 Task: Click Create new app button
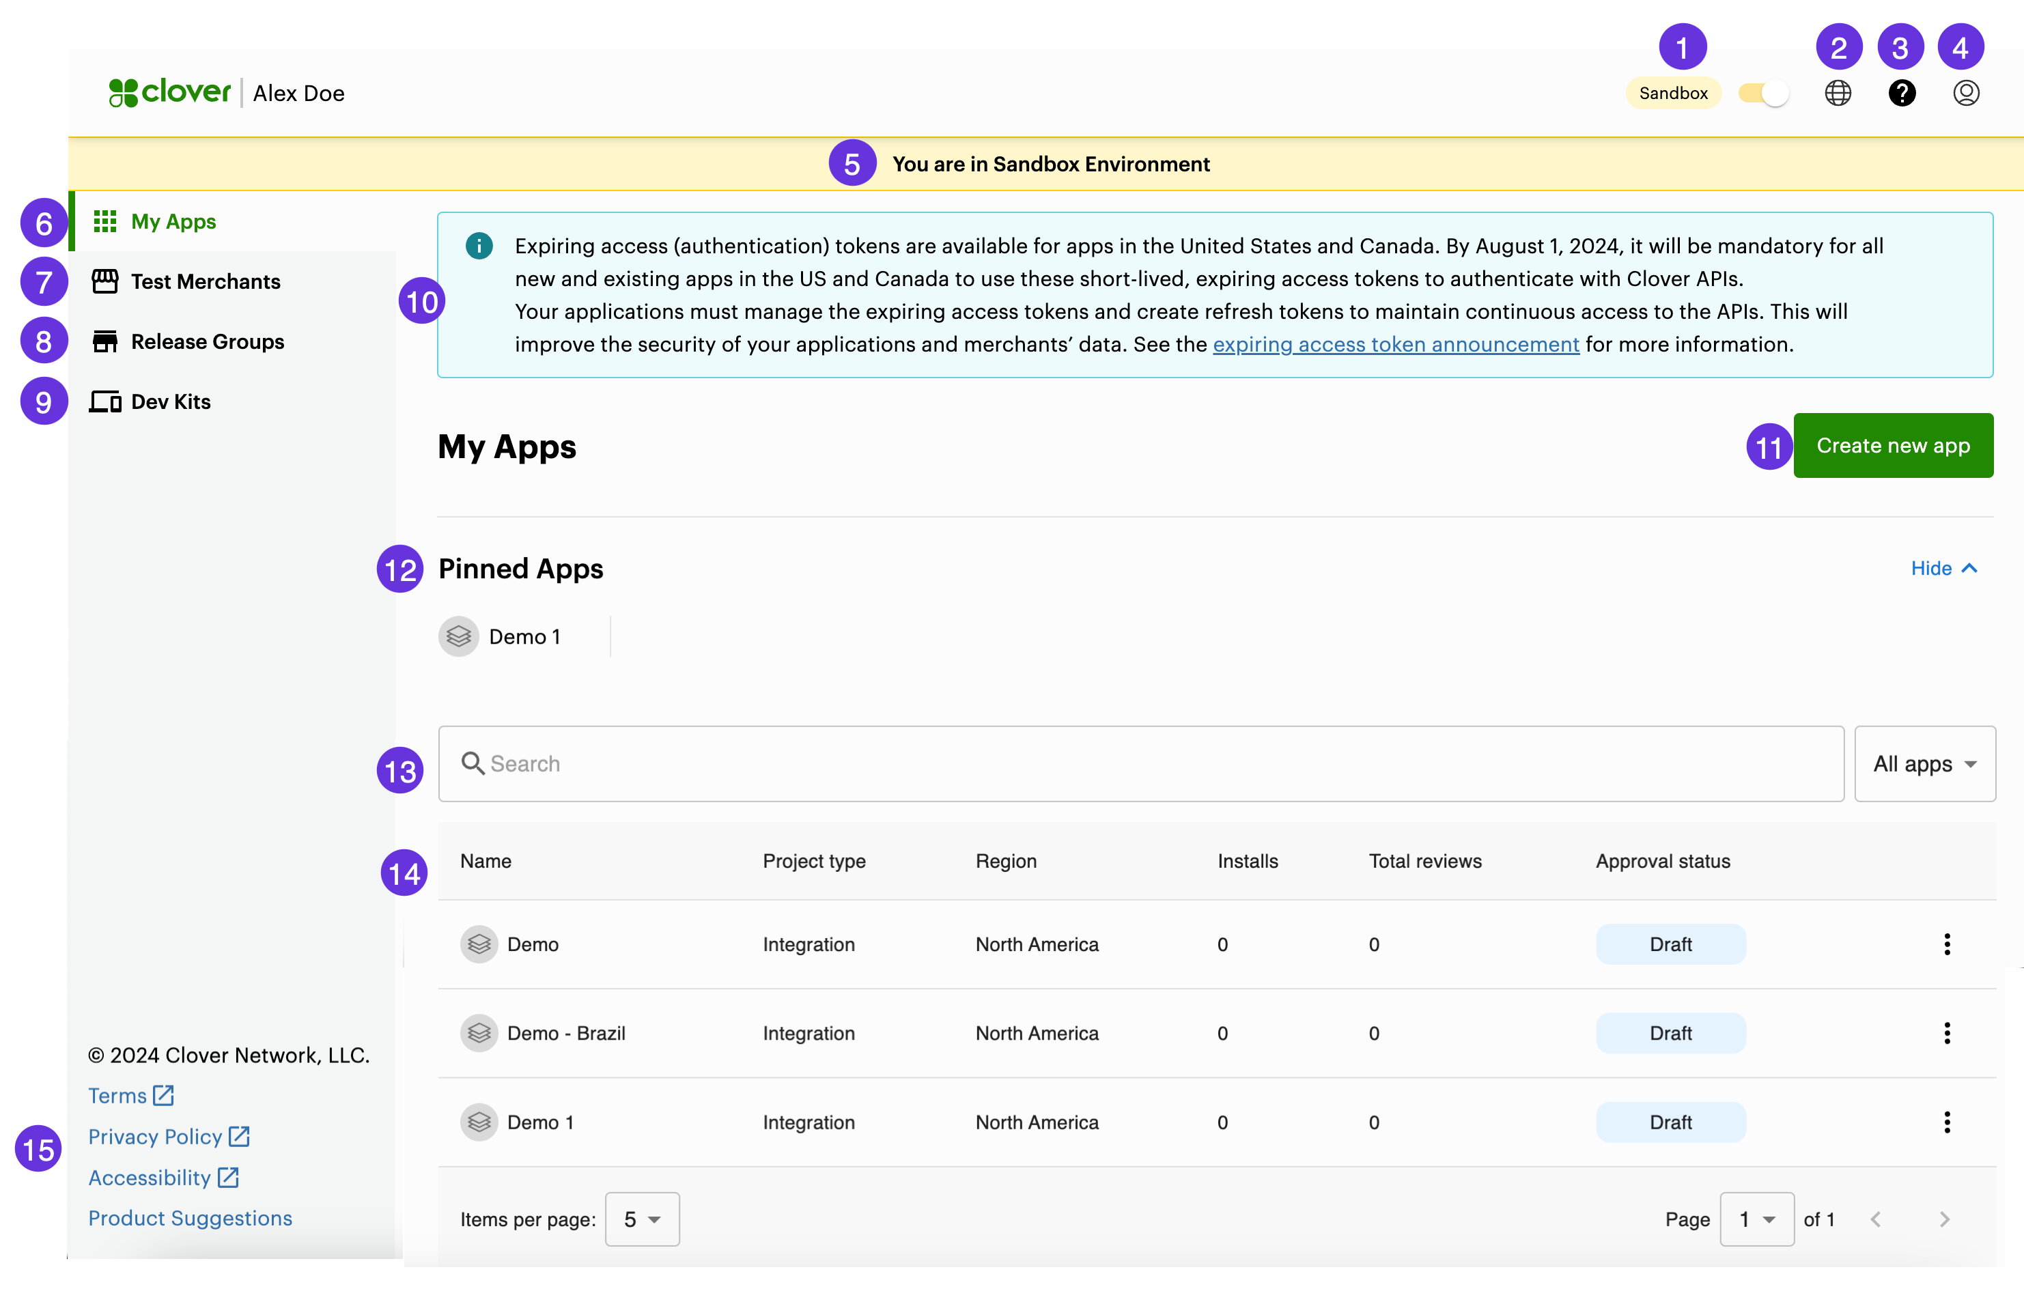pyautogui.click(x=1893, y=444)
